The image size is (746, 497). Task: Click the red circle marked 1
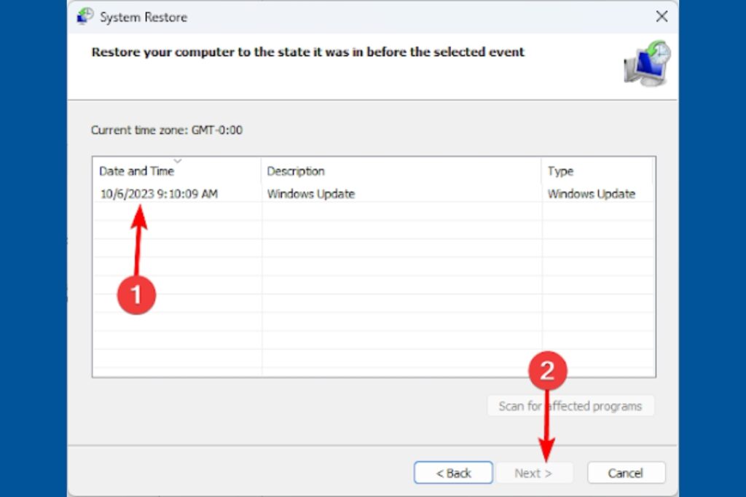[137, 294]
